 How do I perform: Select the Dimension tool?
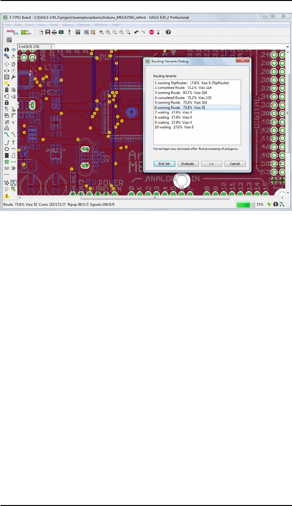coord(7,174)
